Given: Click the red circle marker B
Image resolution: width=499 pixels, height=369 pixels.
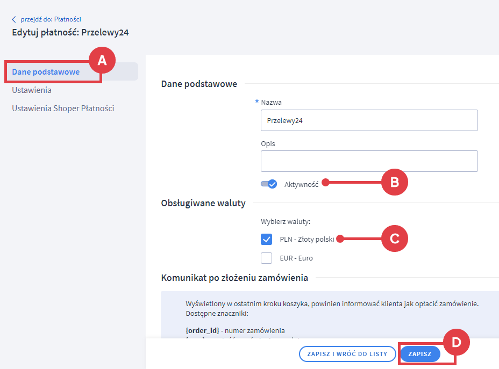Looking at the screenshot, I should tap(394, 183).
